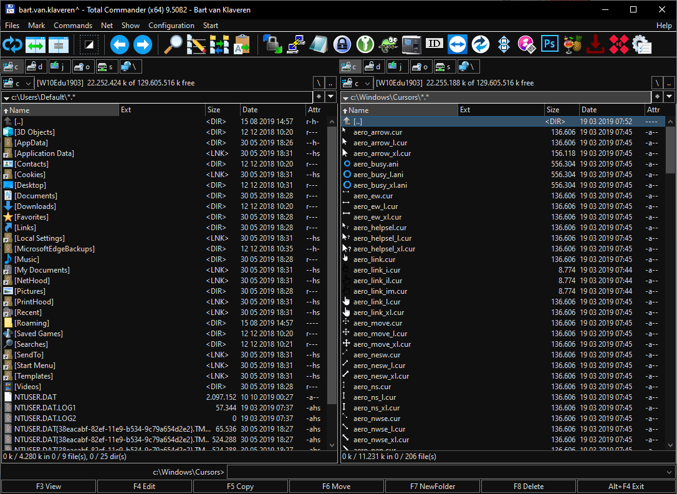Open the multi-rename tool pencil icon
677x494 pixels.
click(196, 44)
